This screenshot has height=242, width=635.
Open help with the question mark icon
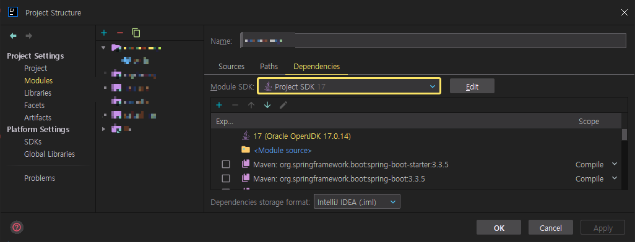[x=17, y=227]
